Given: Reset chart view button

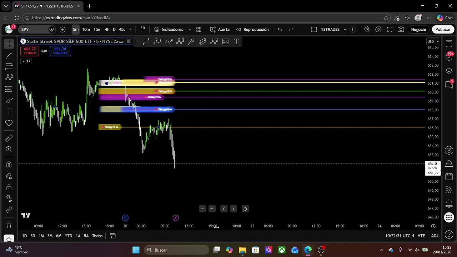Looking at the screenshot, I should 245,209.
